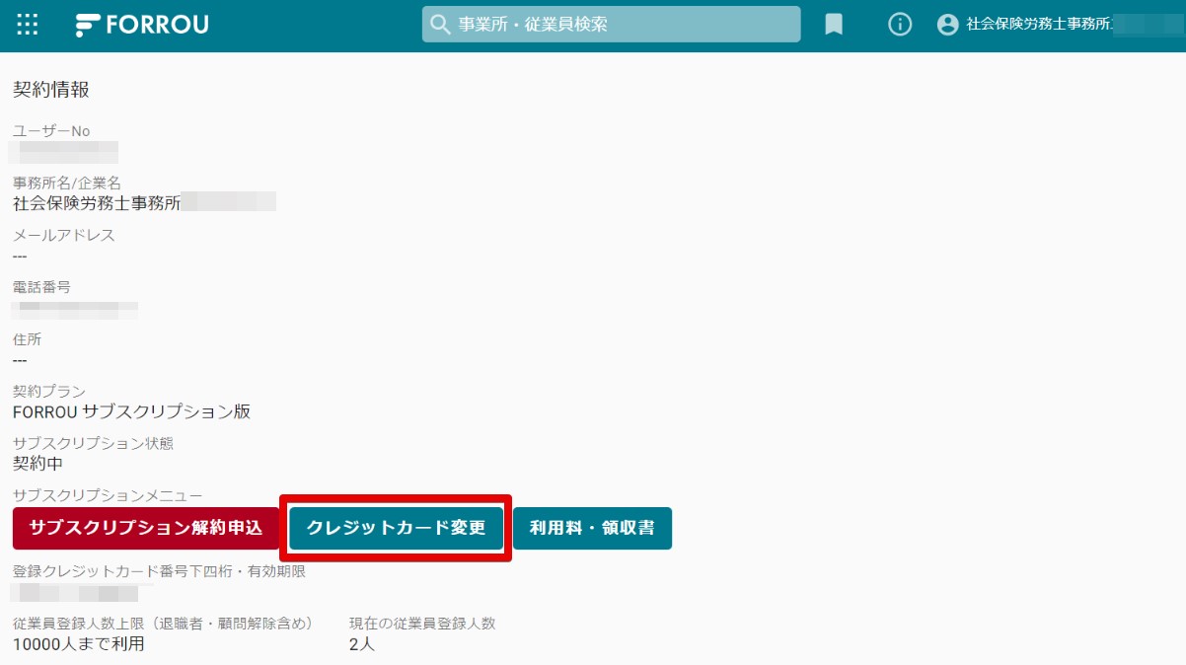The height and width of the screenshot is (665, 1186).
Task: Select the 2人 employee count value
Action: [362, 644]
